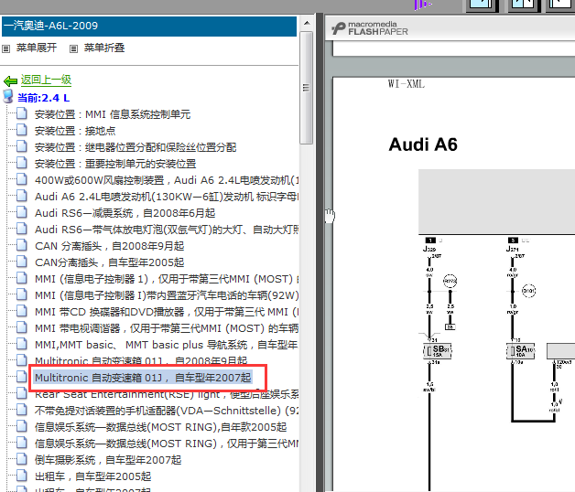Click document icon beside Audi RS6—减震系统

point(22,212)
